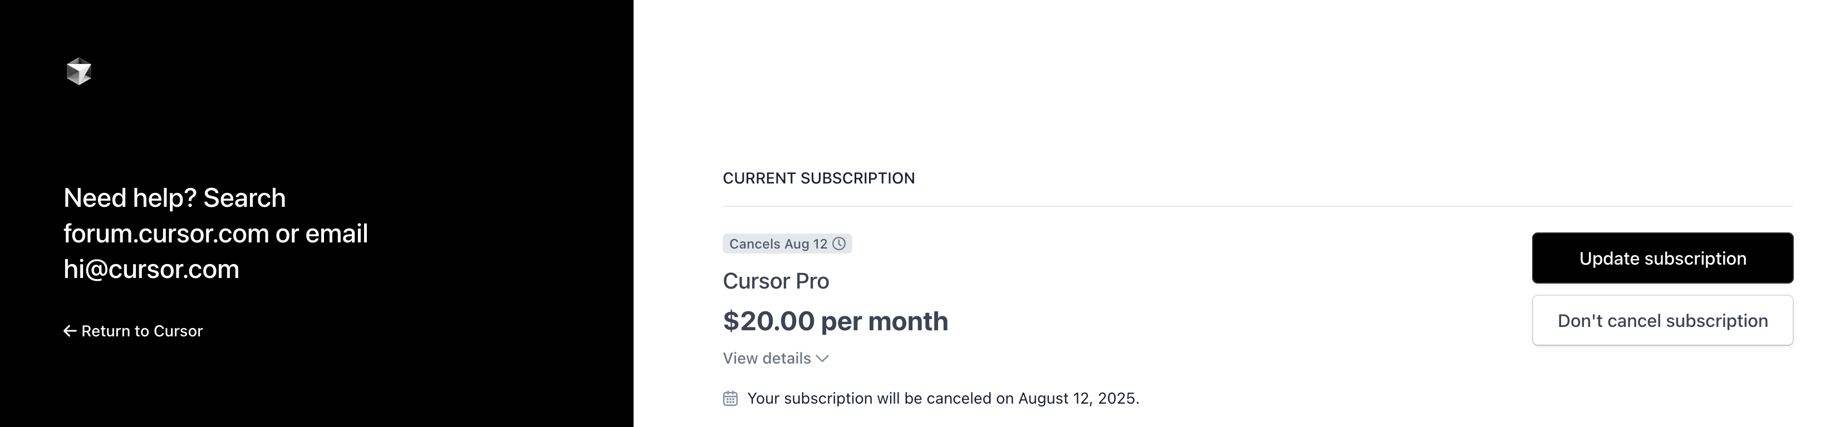
Task: Click the word Cancels in the badge
Action: [754, 244]
